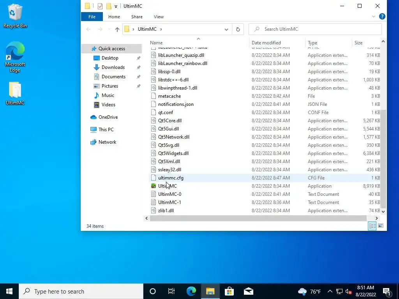Open the Recycle Bin desktop icon
Viewport: 399px width, 299px height.
tap(15, 16)
